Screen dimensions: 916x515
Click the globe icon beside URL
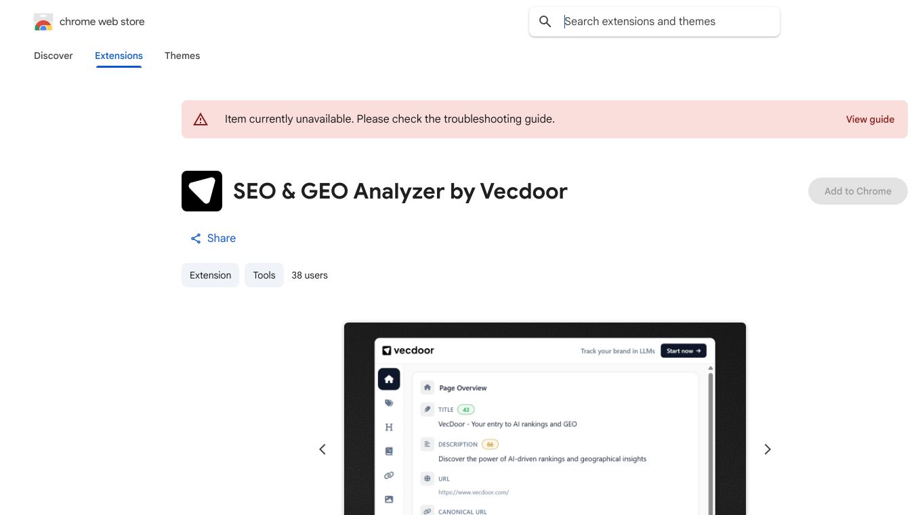(428, 478)
